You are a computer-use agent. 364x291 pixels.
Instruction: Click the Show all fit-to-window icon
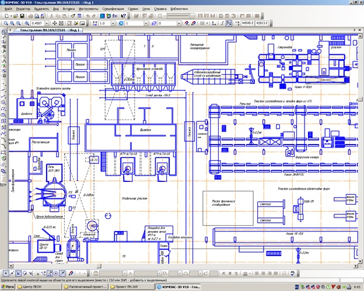[x=61, y=23]
